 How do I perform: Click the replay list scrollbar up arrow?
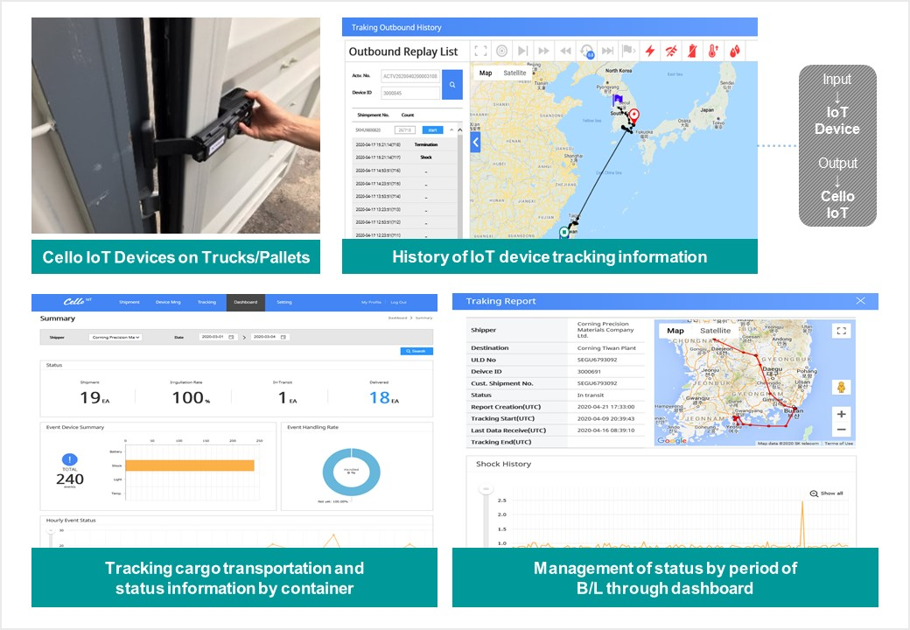click(459, 130)
